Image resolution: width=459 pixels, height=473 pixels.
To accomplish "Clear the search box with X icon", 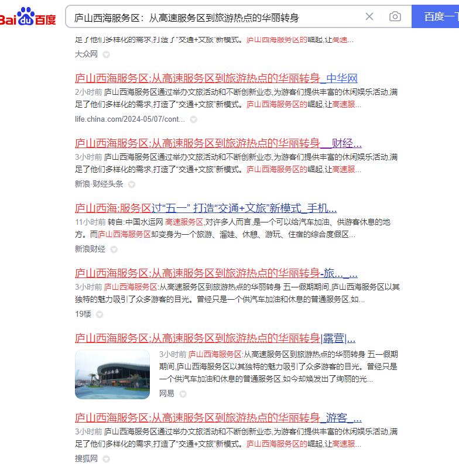I will [x=369, y=16].
